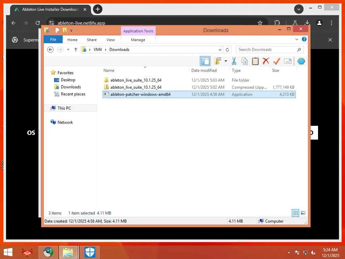Go up one folder level
The height and width of the screenshot is (259, 345).
(x=76, y=50)
